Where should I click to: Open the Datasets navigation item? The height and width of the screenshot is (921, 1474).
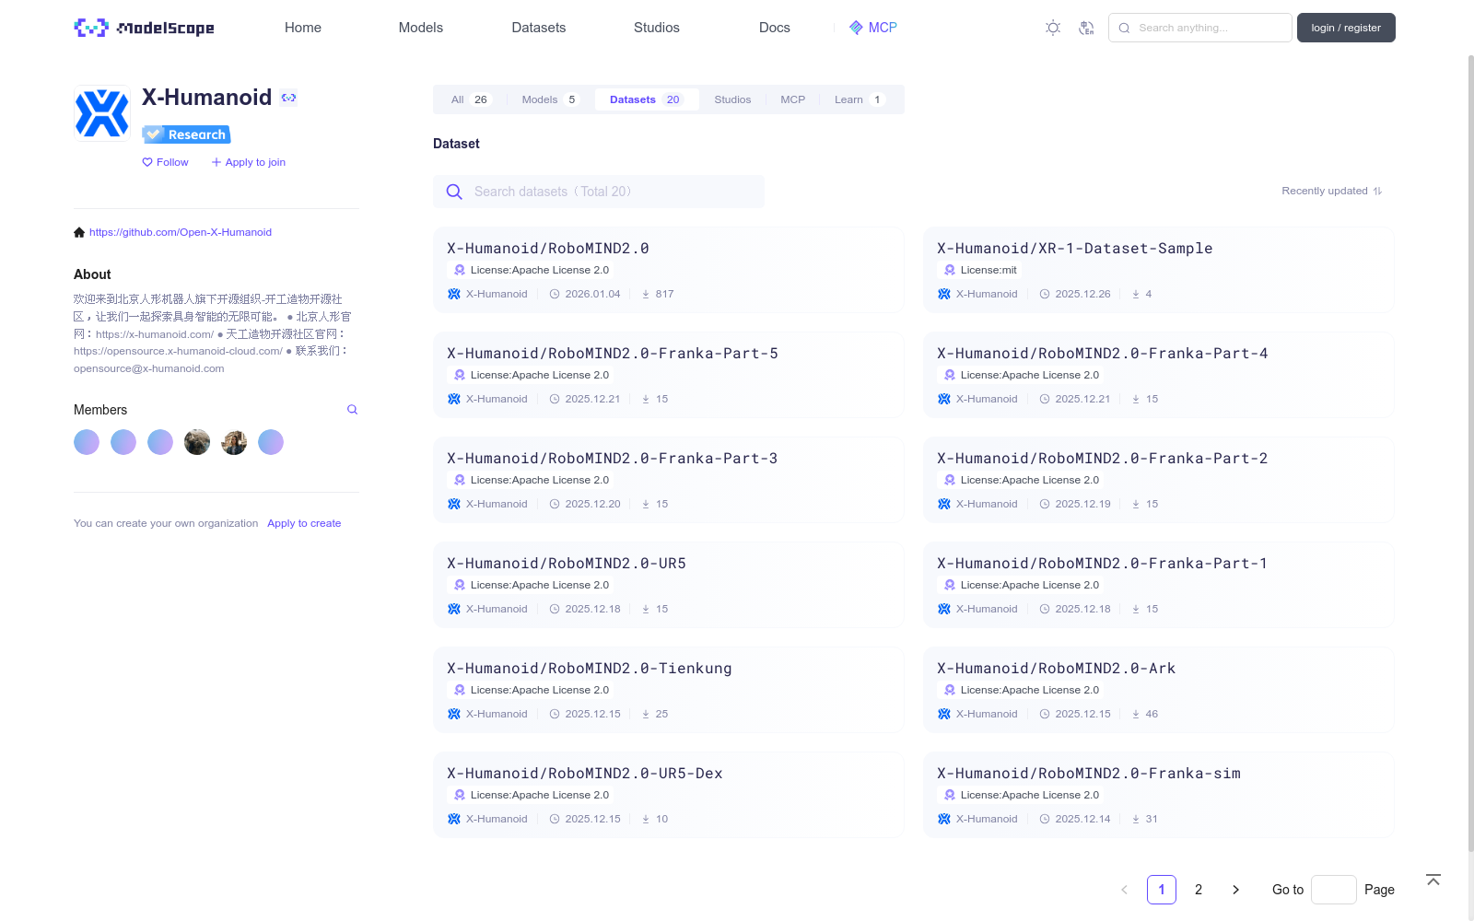[x=539, y=28]
